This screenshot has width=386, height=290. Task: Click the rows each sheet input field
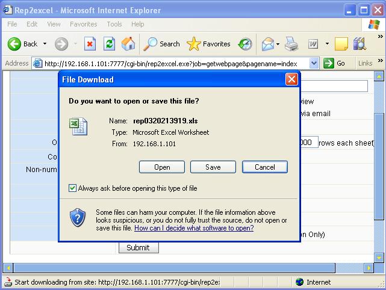click(309, 142)
